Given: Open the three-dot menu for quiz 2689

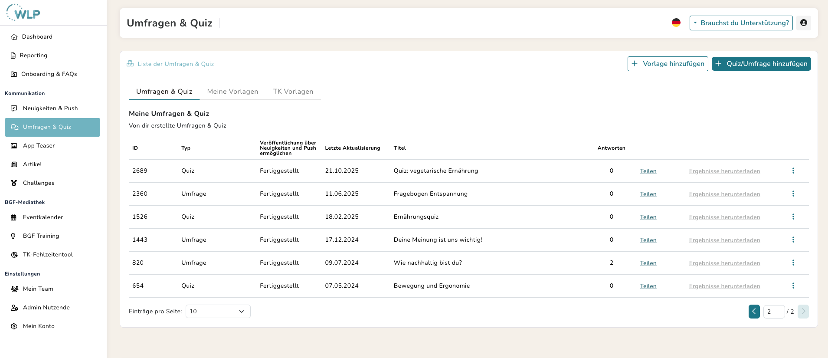Looking at the screenshot, I should (793, 171).
